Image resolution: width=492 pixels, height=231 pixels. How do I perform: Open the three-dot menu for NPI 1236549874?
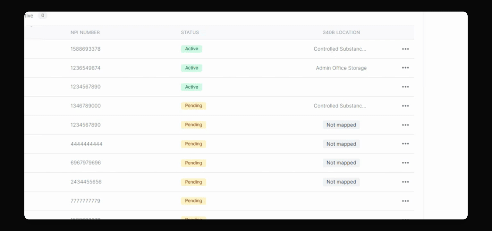coord(405,68)
